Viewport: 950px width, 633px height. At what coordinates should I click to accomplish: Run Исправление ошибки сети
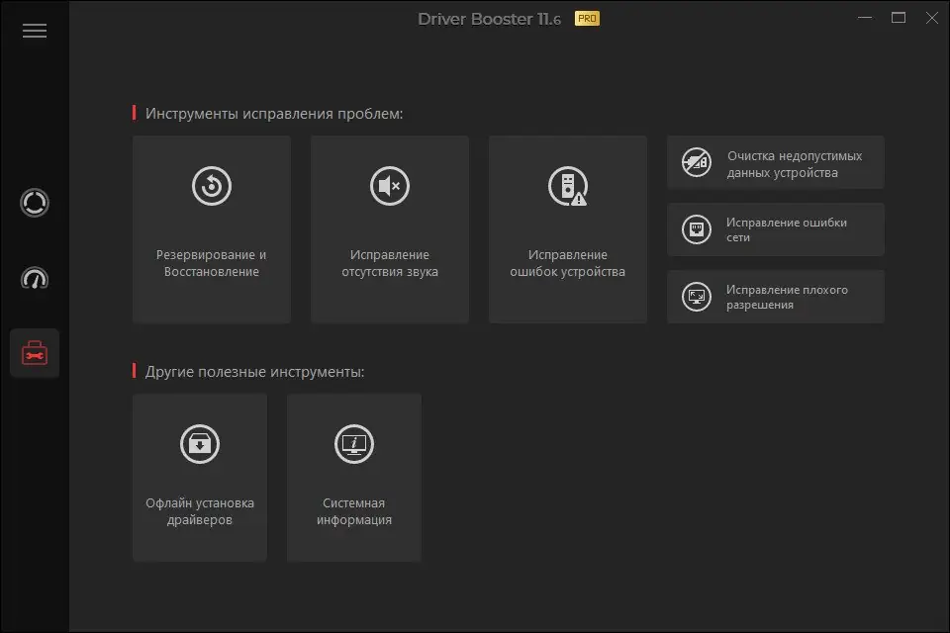(x=786, y=230)
